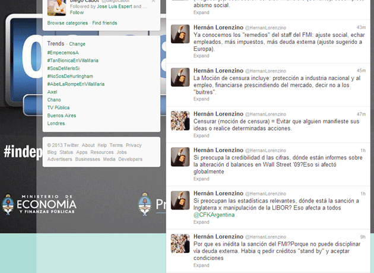Open the Chano trend
This screenshot has height=273, width=374.
54,100
